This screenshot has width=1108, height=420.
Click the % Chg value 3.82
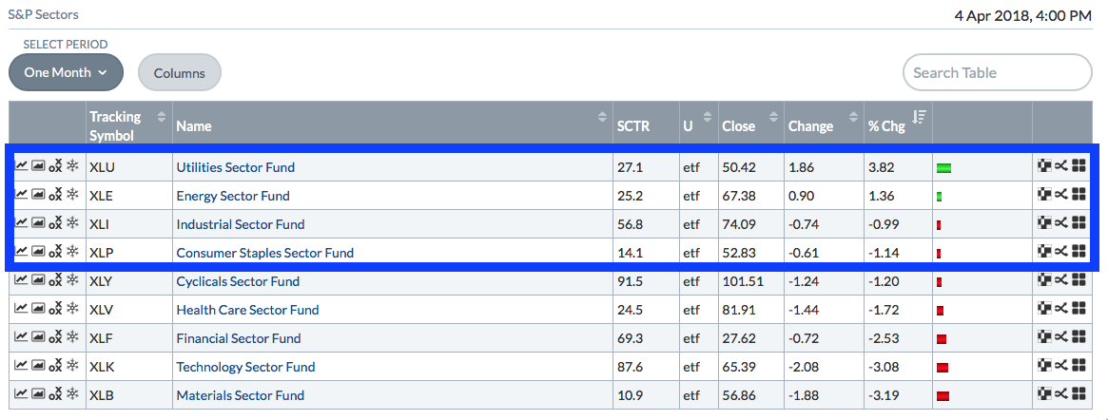coord(881,167)
